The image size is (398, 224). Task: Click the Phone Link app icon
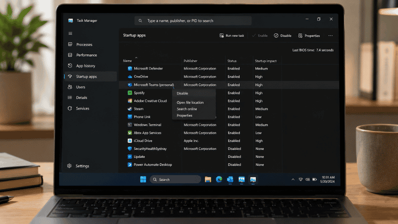[x=130, y=116]
